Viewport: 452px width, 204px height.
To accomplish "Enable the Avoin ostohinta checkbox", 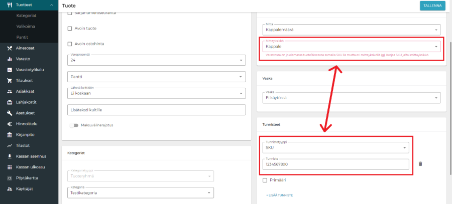I will [70, 44].
